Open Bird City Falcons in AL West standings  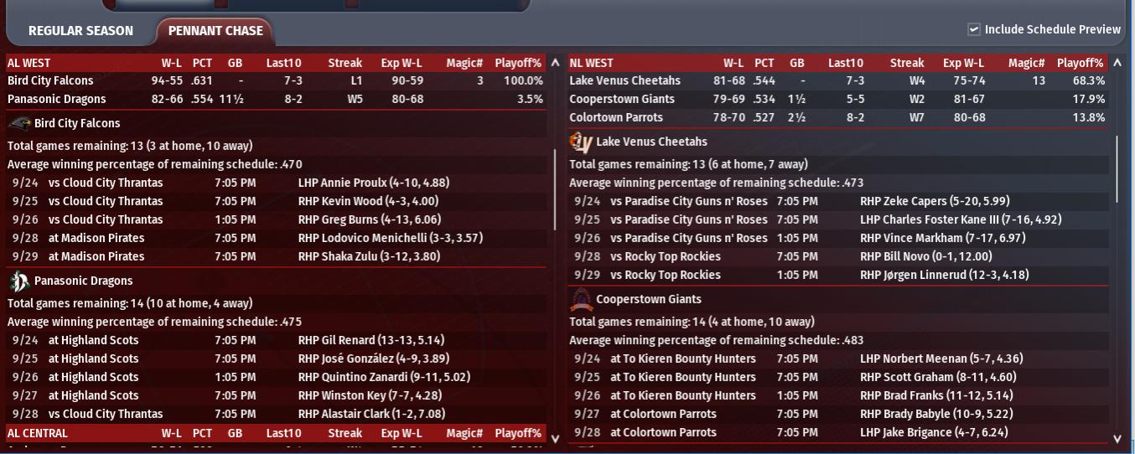[x=50, y=81]
